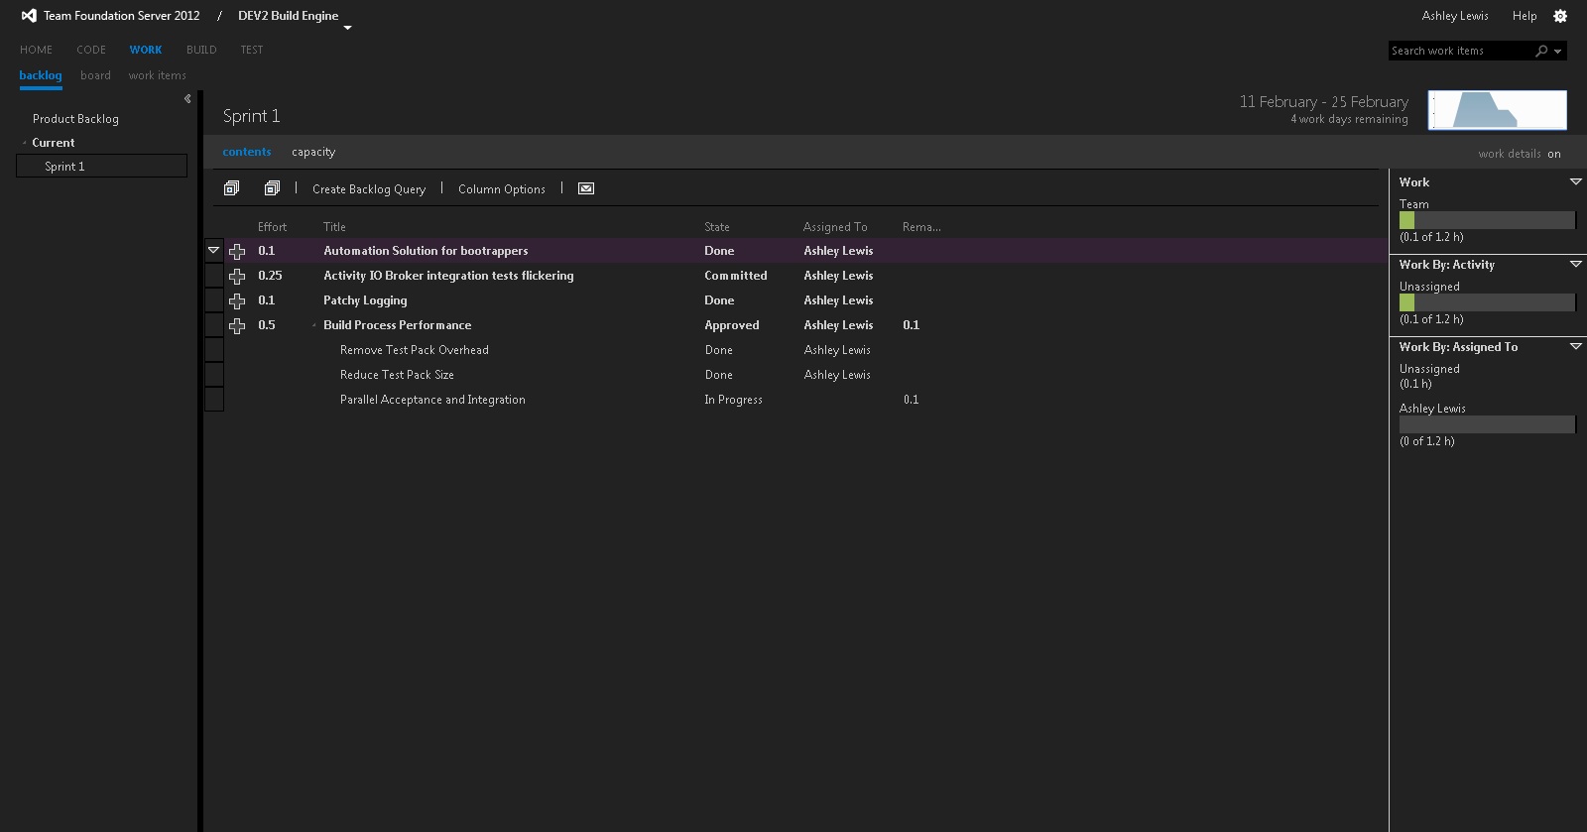Screen dimensions: 1587x832
Task: Click row selector for Parallel Acceptance task
Action: (214, 400)
